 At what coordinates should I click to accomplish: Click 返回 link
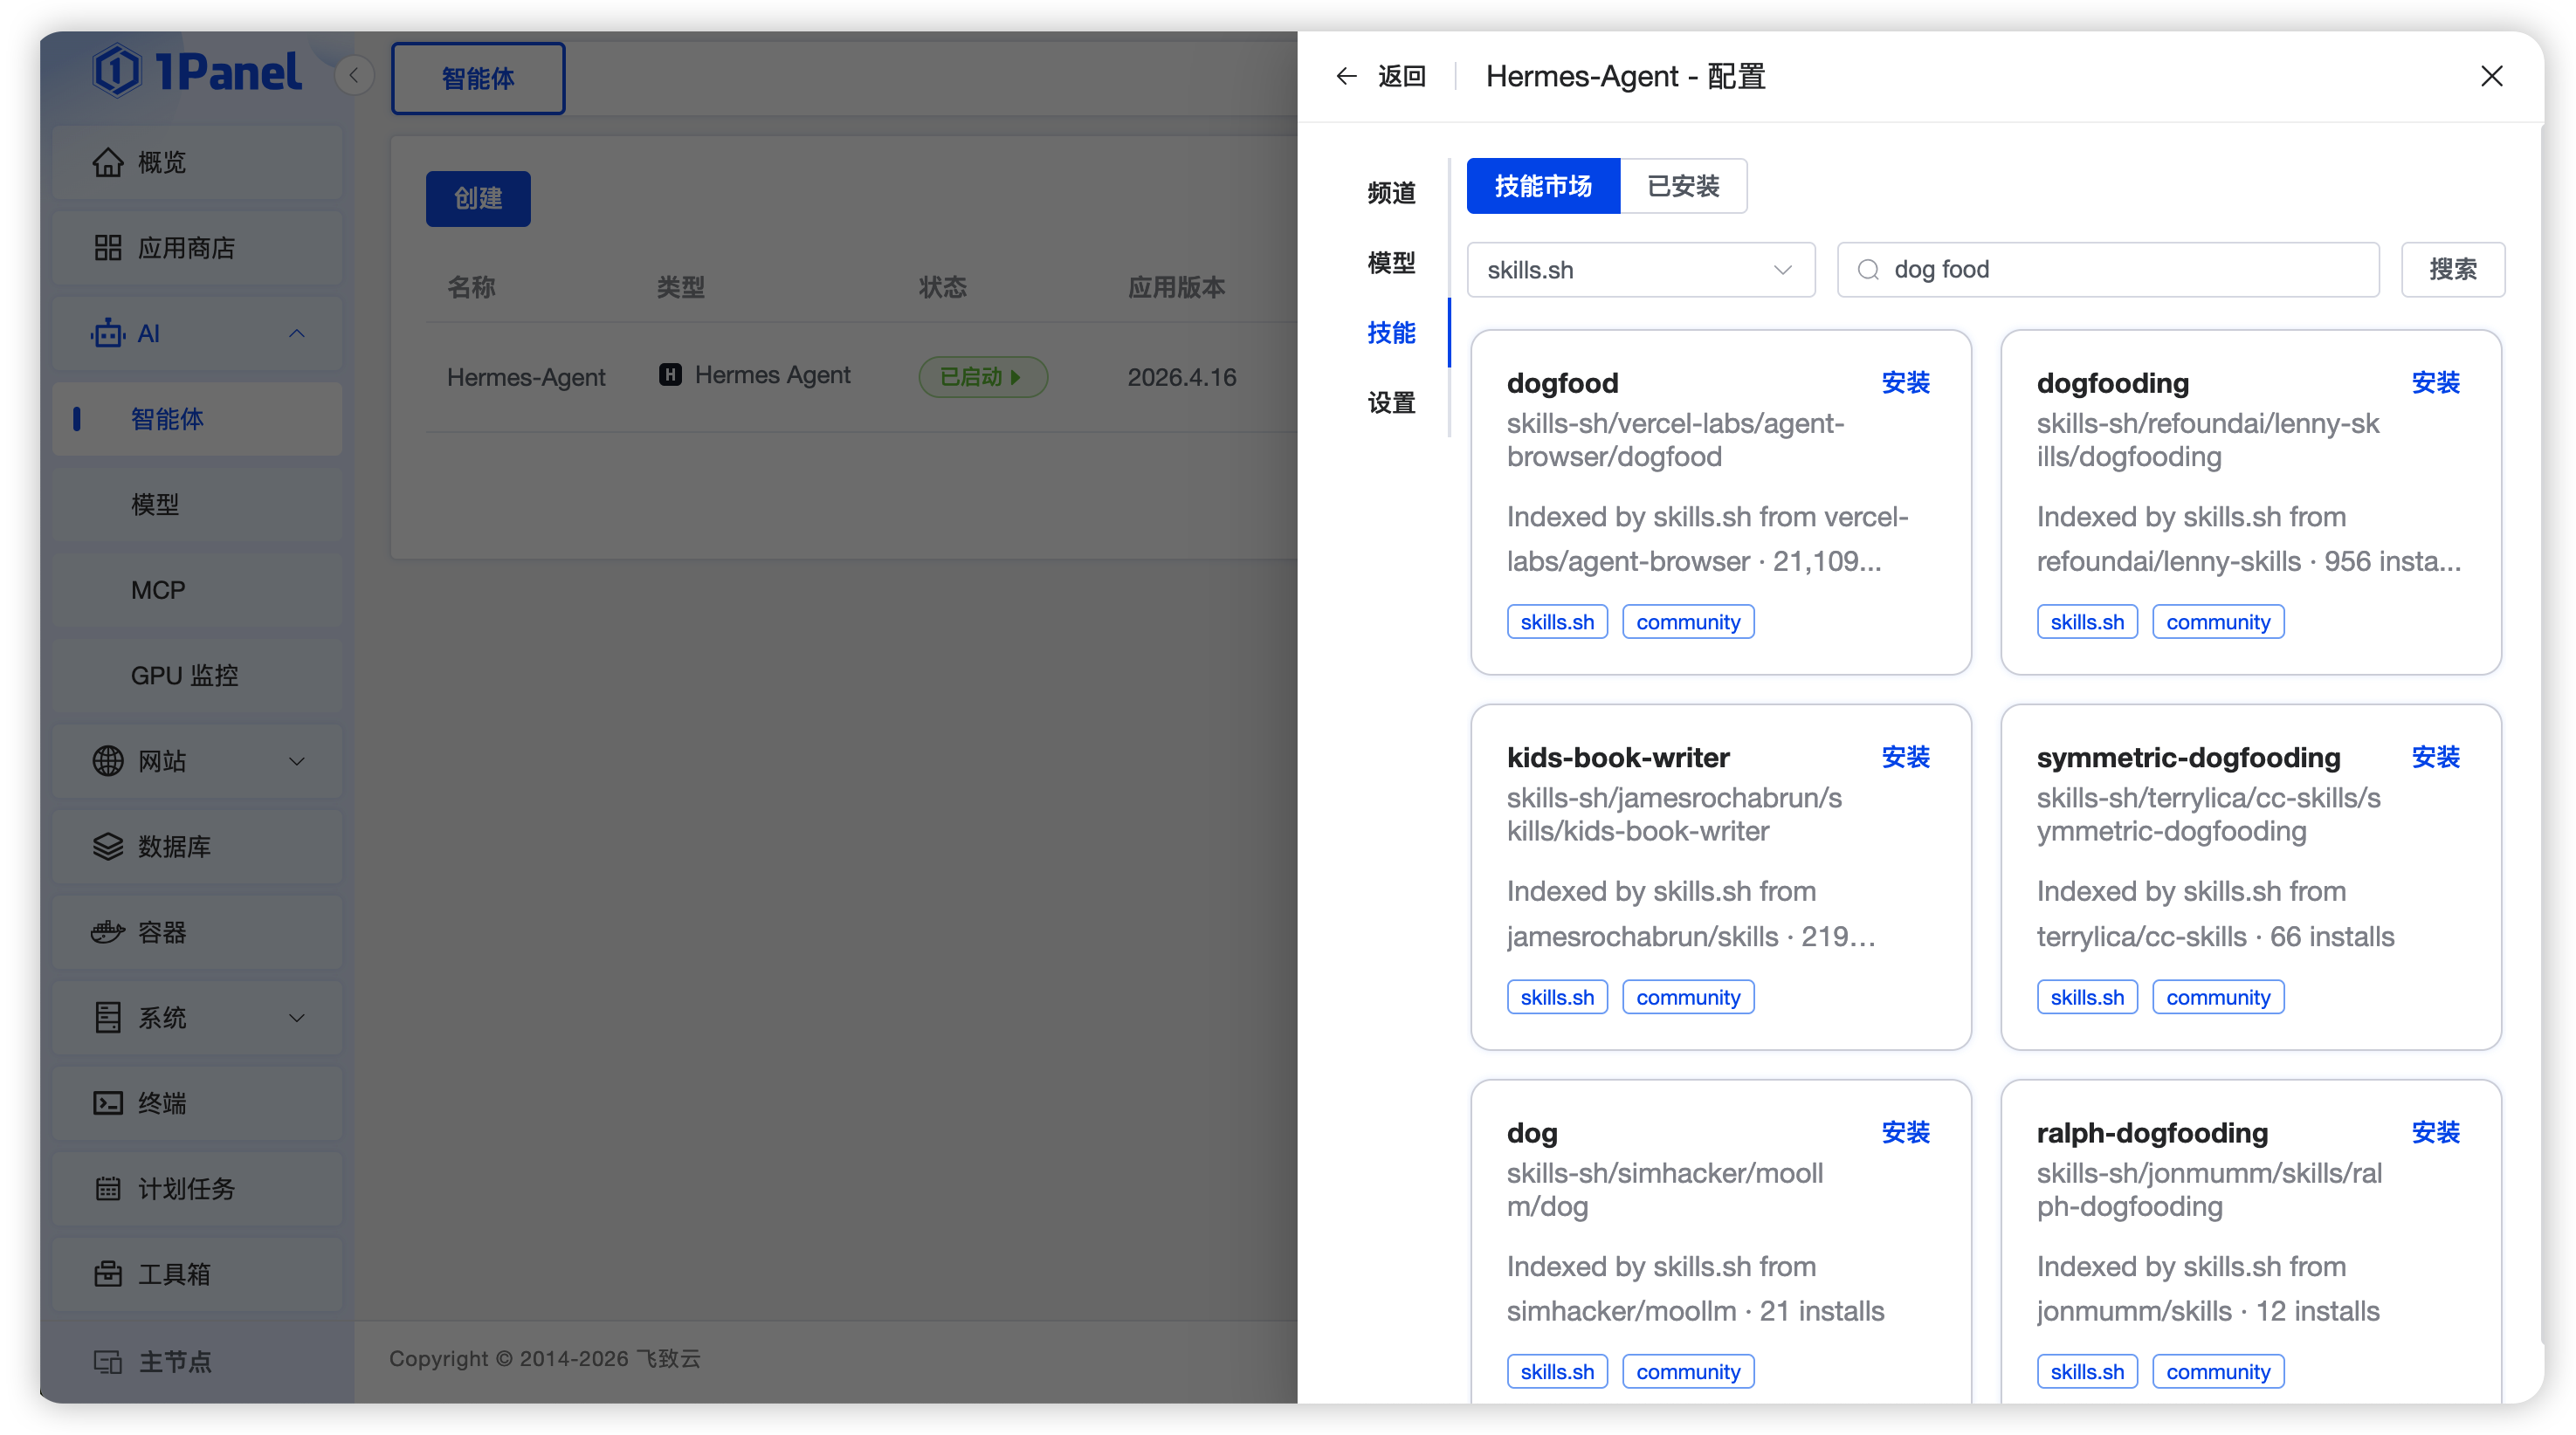1401,76
